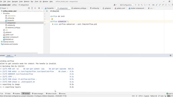Select Dockerfile in the project tree
This screenshot has height=97, width=173.
point(11,20)
